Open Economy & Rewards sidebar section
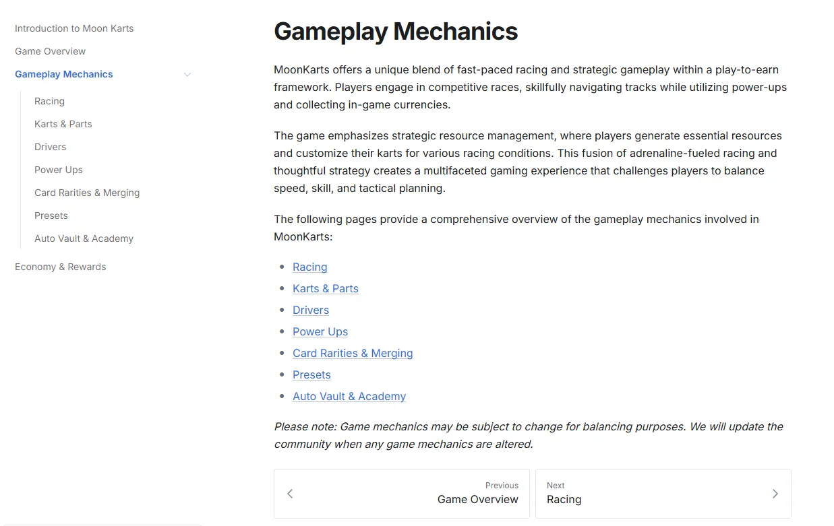This screenshot has height=526, width=834. click(x=61, y=267)
